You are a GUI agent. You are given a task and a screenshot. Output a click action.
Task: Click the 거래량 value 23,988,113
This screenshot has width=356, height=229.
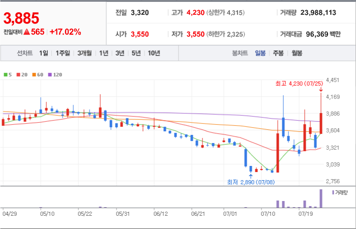point(318,13)
